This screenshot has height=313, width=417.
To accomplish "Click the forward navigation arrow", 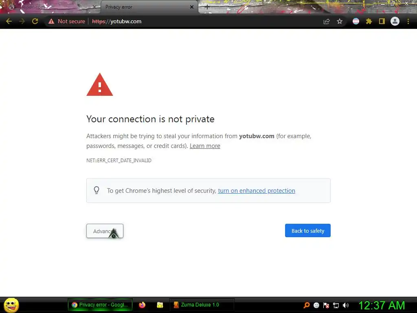I will [22, 21].
